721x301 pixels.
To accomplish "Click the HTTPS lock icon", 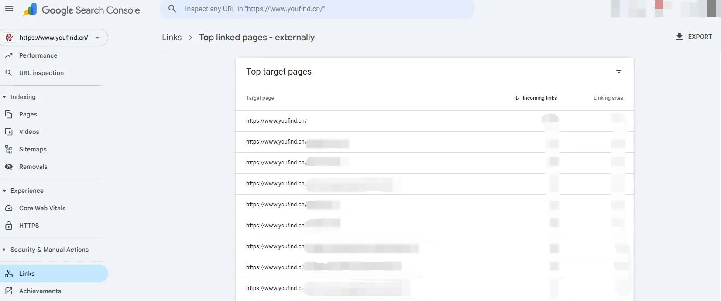I will [x=9, y=226].
